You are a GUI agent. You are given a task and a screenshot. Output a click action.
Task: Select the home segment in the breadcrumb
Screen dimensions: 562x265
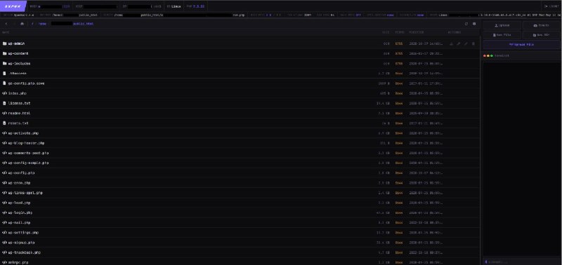pos(42,24)
